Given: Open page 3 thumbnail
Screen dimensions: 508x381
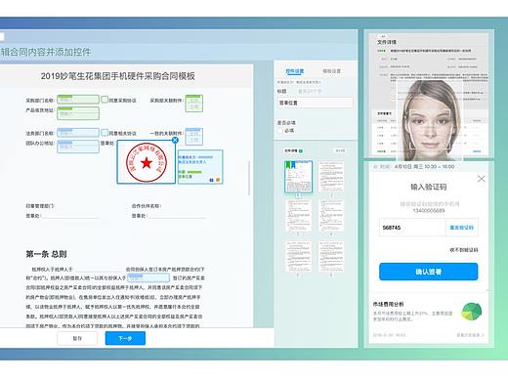Looking at the screenshot, I should pos(298,216).
